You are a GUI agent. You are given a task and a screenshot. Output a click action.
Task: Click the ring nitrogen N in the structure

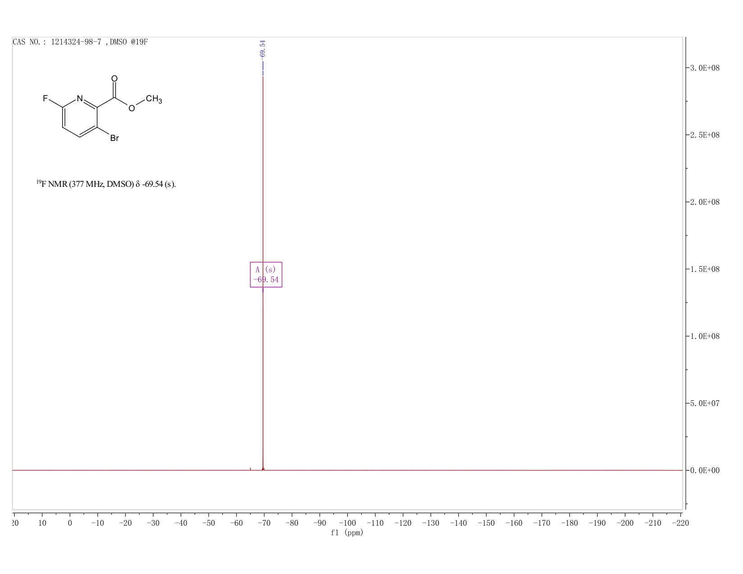(x=80, y=98)
